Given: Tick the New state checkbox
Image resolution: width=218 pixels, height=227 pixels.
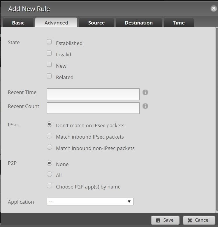Looking at the screenshot, I should pos(49,64).
